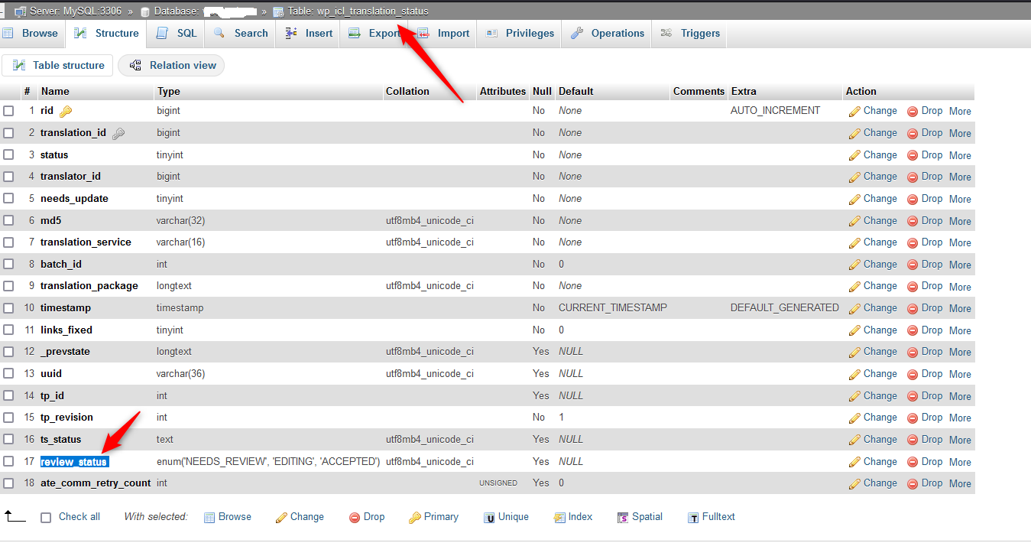Open More menu for ate_comm_retry_count row
This screenshot has width=1031, height=556.
[960, 483]
